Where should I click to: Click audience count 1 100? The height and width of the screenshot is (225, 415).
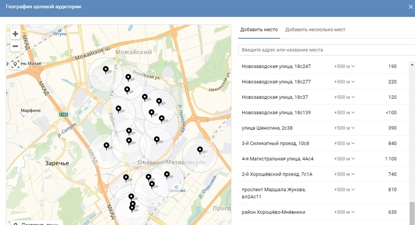click(x=391, y=159)
